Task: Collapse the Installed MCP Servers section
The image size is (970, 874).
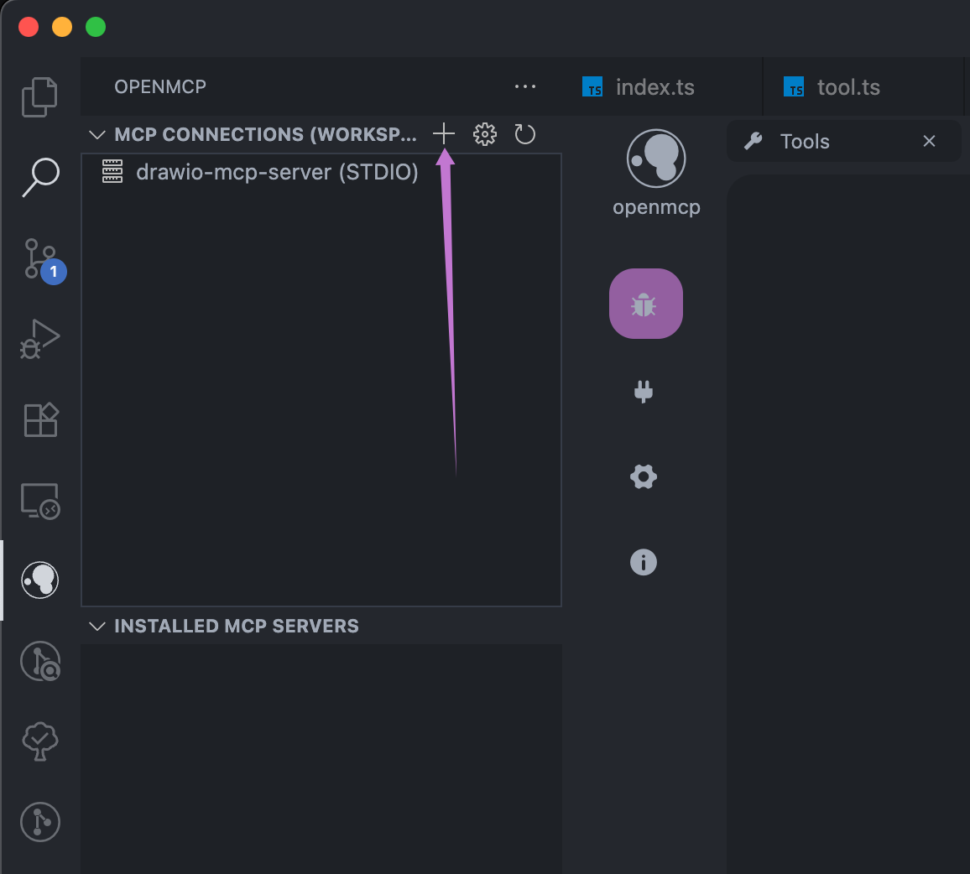Action: 97,627
